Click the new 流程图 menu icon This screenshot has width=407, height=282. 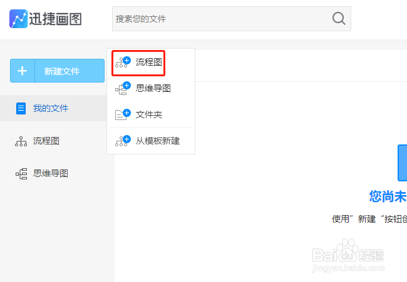tap(123, 62)
